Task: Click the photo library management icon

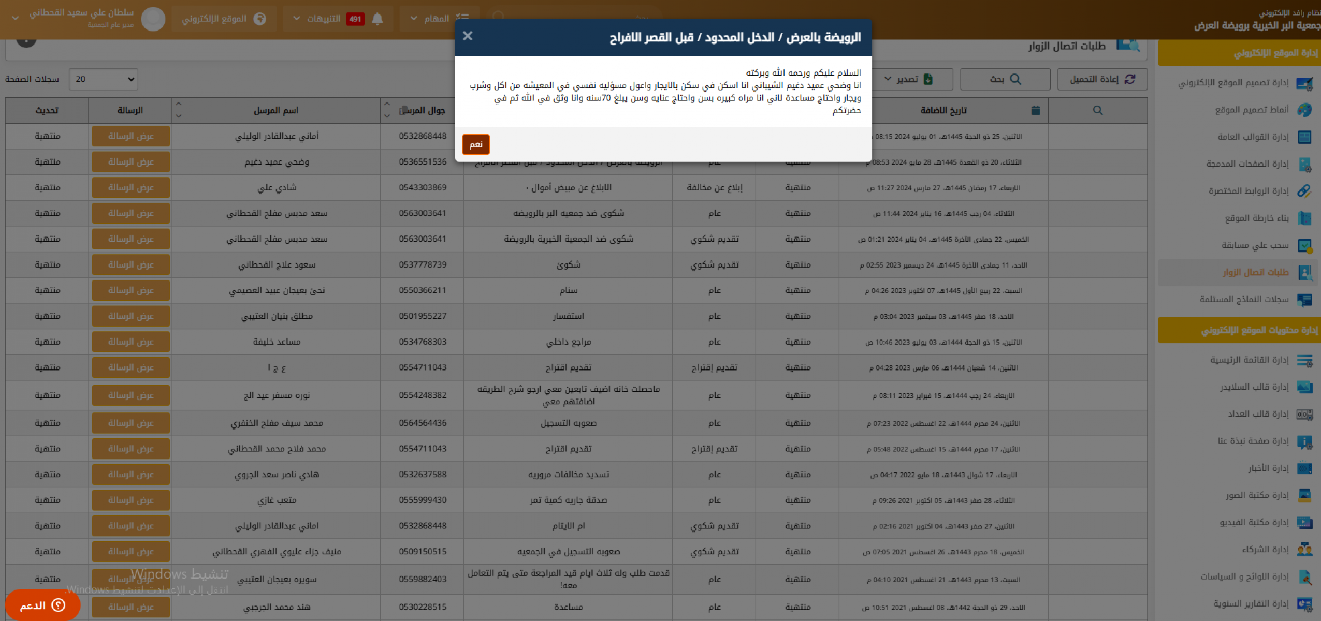Action: click(x=1304, y=495)
